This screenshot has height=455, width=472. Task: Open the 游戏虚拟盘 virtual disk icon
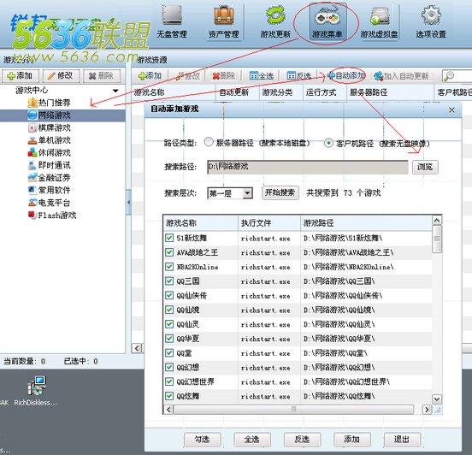pos(380,22)
